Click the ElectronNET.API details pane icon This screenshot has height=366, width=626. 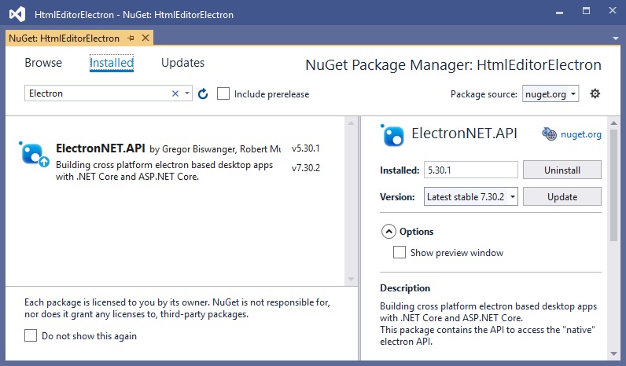392,135
